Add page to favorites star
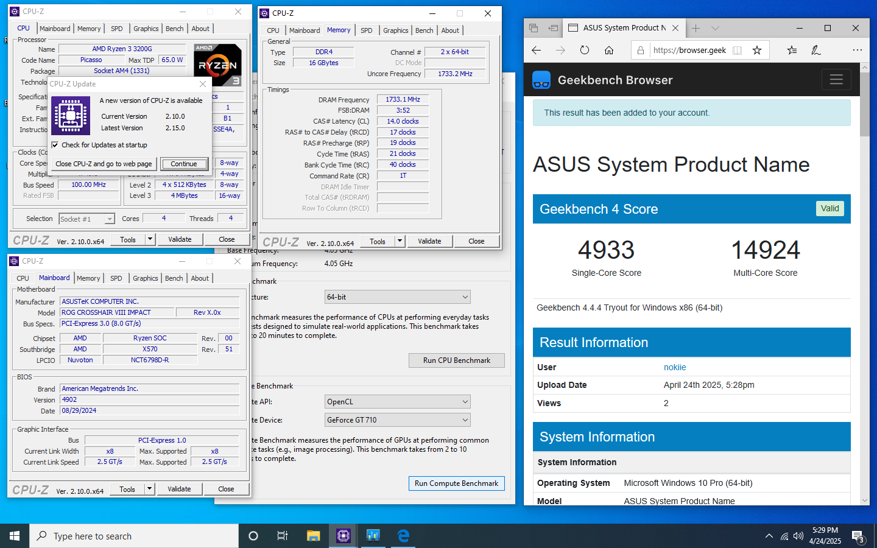Image resolution: width=877 pixels, height=548 pixels. point(757,51)
